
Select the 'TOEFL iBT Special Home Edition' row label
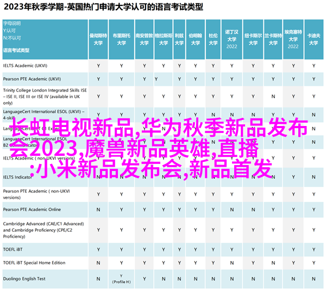pyautogui.click(x=34, y=263)
